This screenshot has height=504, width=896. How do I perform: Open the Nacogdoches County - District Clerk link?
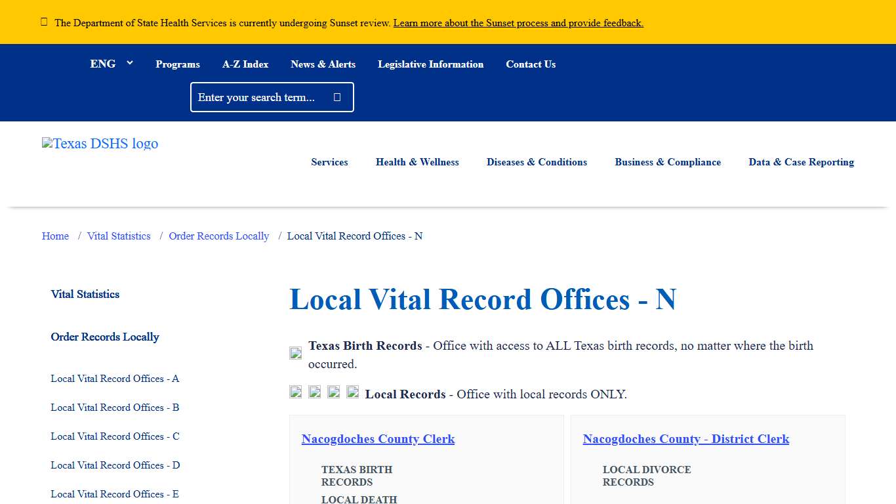685,439
